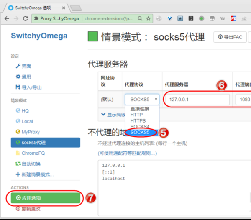
Task: Click the SwitchyOmega logo title
Action: pos(39,36)
